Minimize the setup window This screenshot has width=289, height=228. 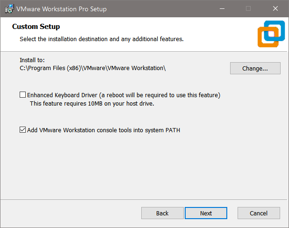coord(222,9)
